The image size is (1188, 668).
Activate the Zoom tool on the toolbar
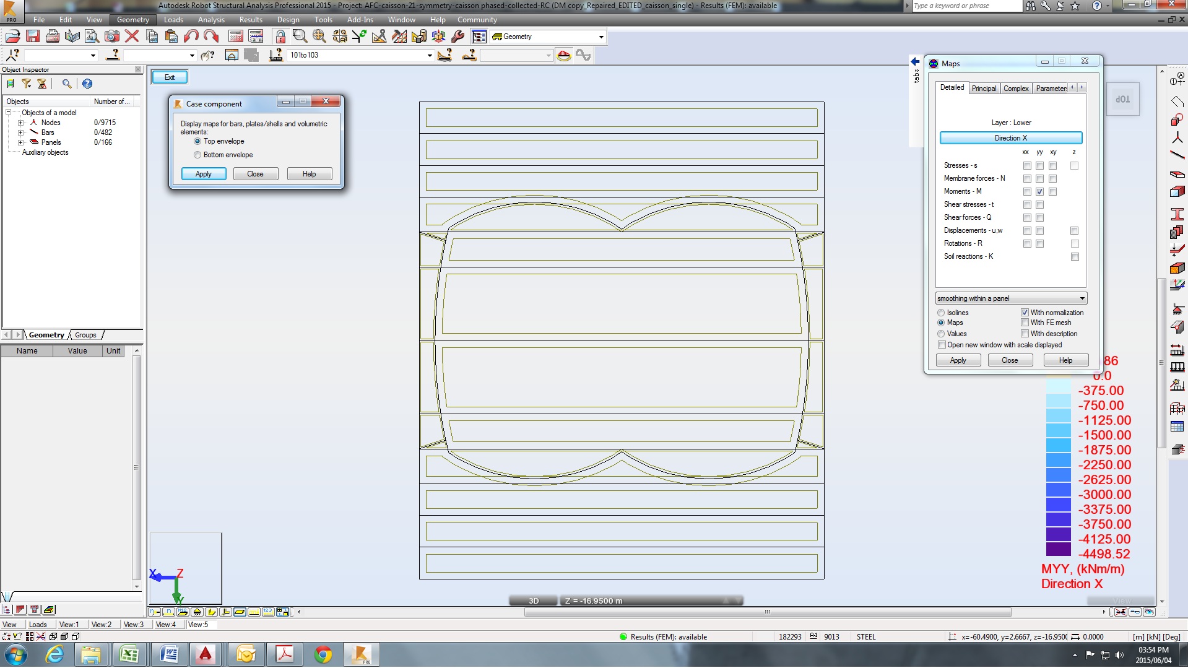(300, 36)
